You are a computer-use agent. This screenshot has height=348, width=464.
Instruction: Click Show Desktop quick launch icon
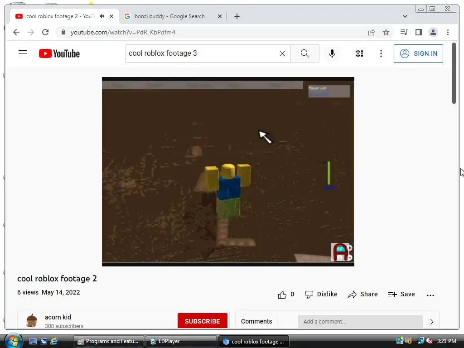click(33, 341)
